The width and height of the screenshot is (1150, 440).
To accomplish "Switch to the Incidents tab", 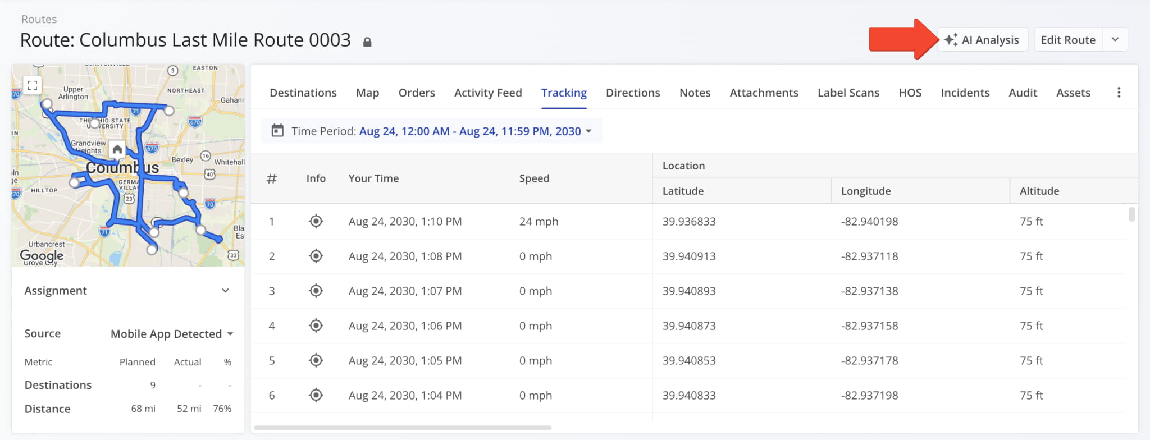I will [x=965, y=93].
